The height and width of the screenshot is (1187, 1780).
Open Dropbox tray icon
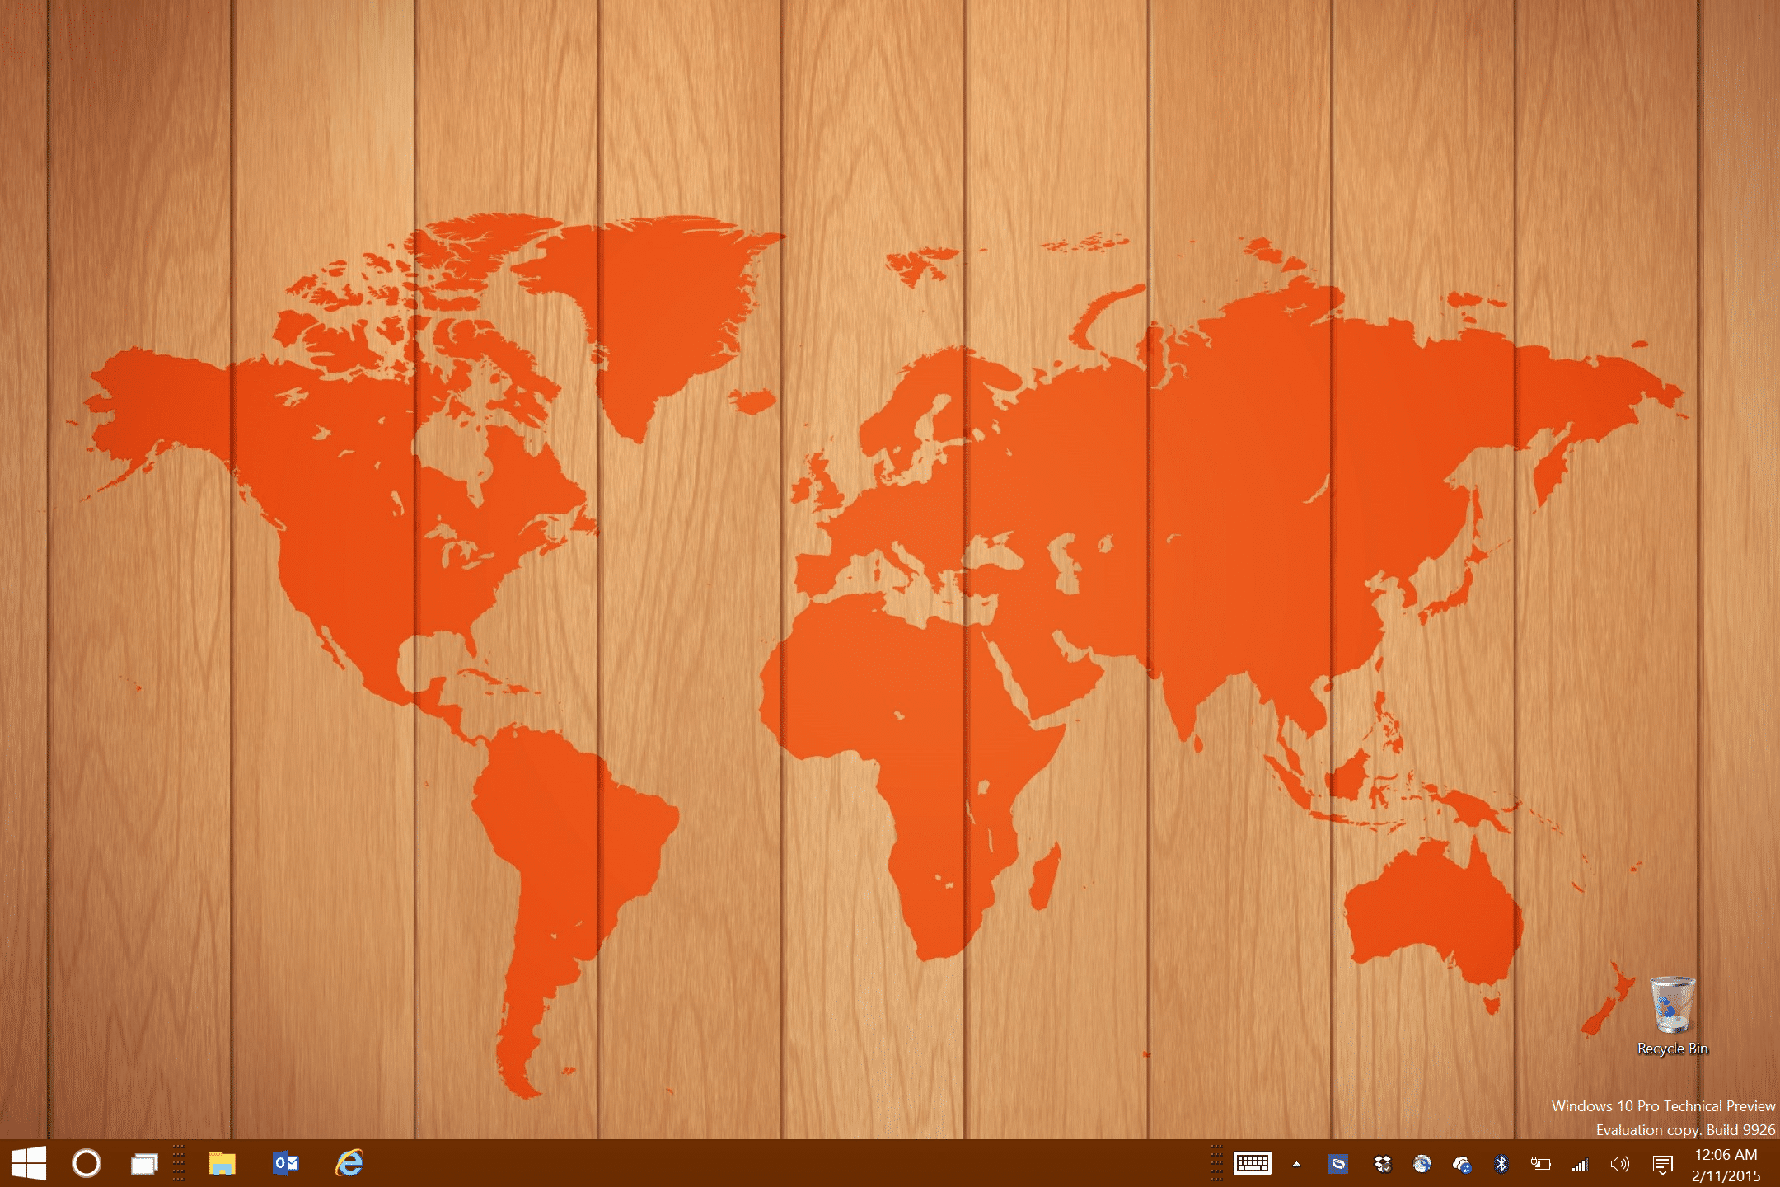point(1382,1164)
